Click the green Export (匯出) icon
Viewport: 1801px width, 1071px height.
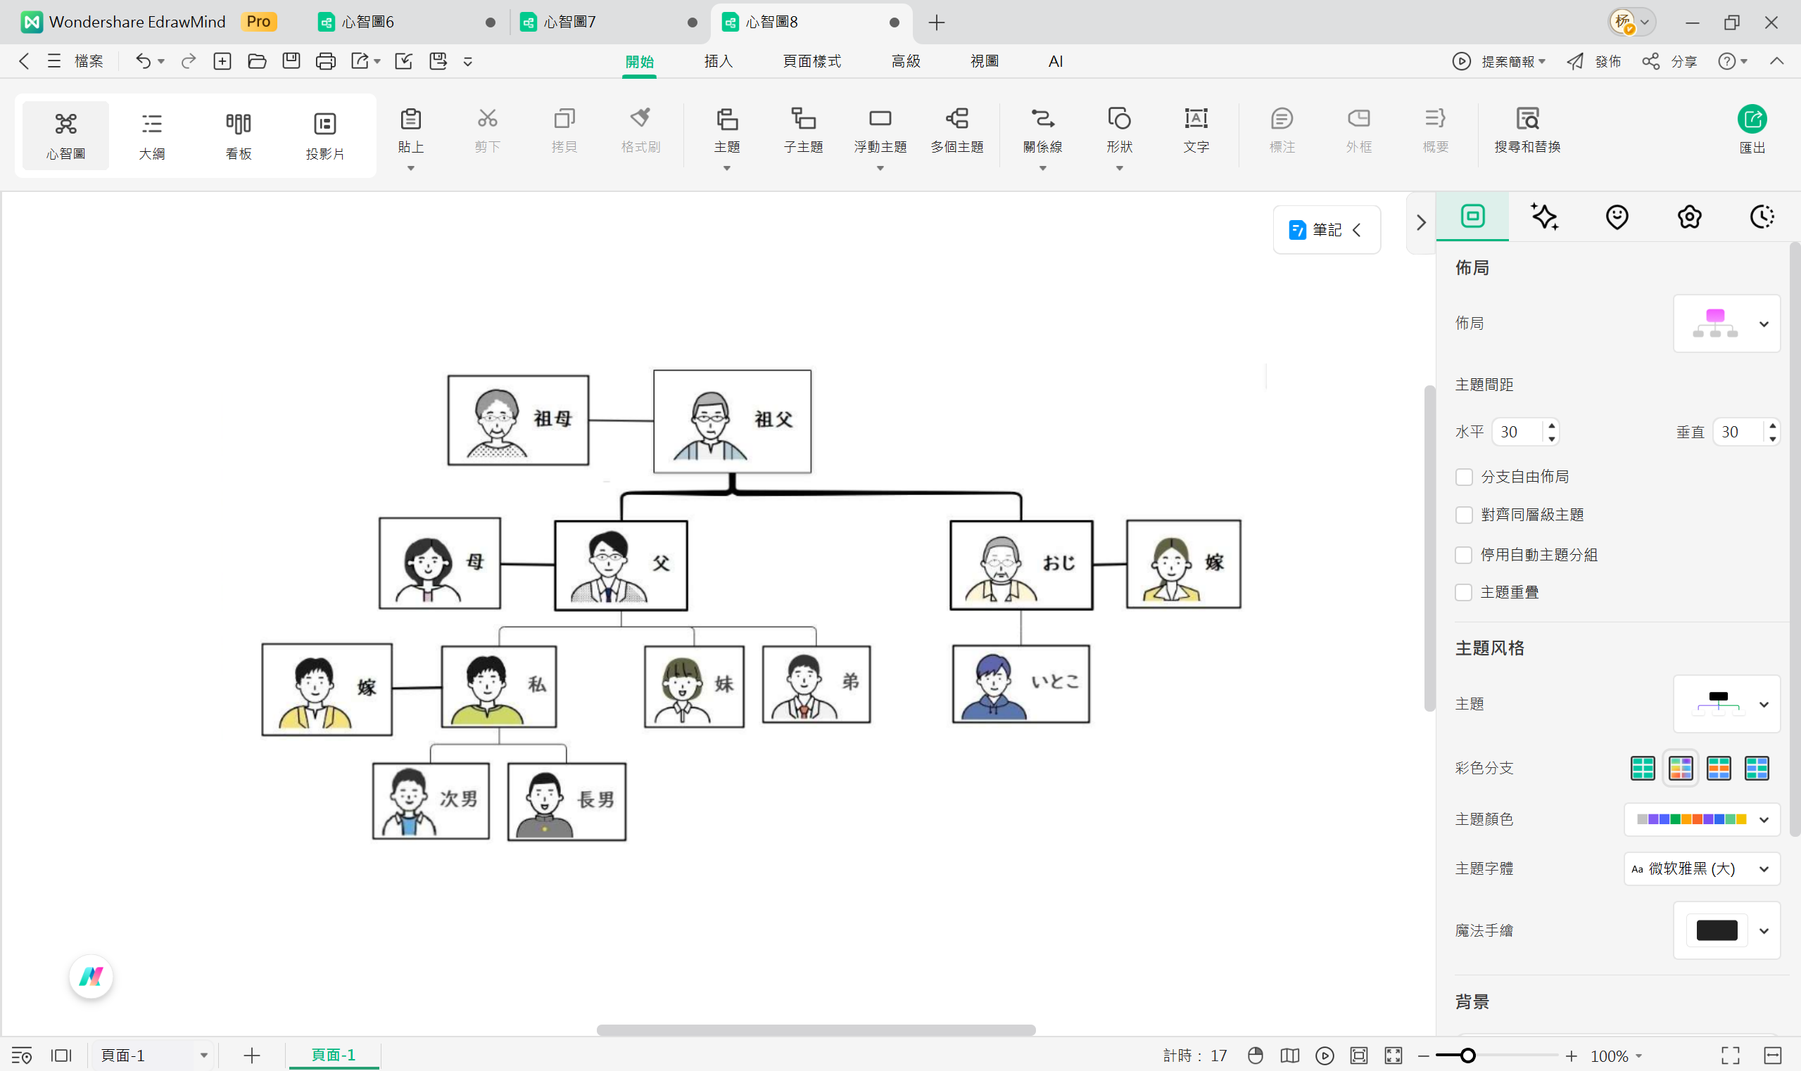point(1751,120)
